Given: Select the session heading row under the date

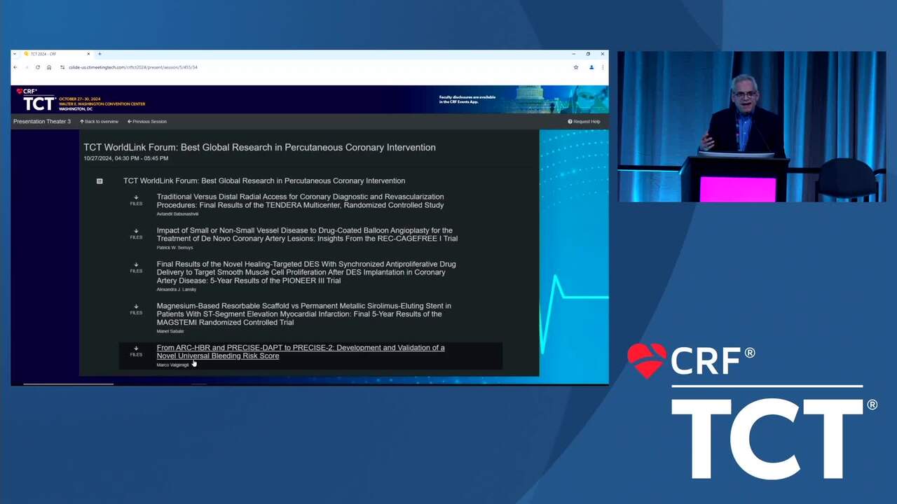Looking at the screenshot, I should click(x=264, y=181).
